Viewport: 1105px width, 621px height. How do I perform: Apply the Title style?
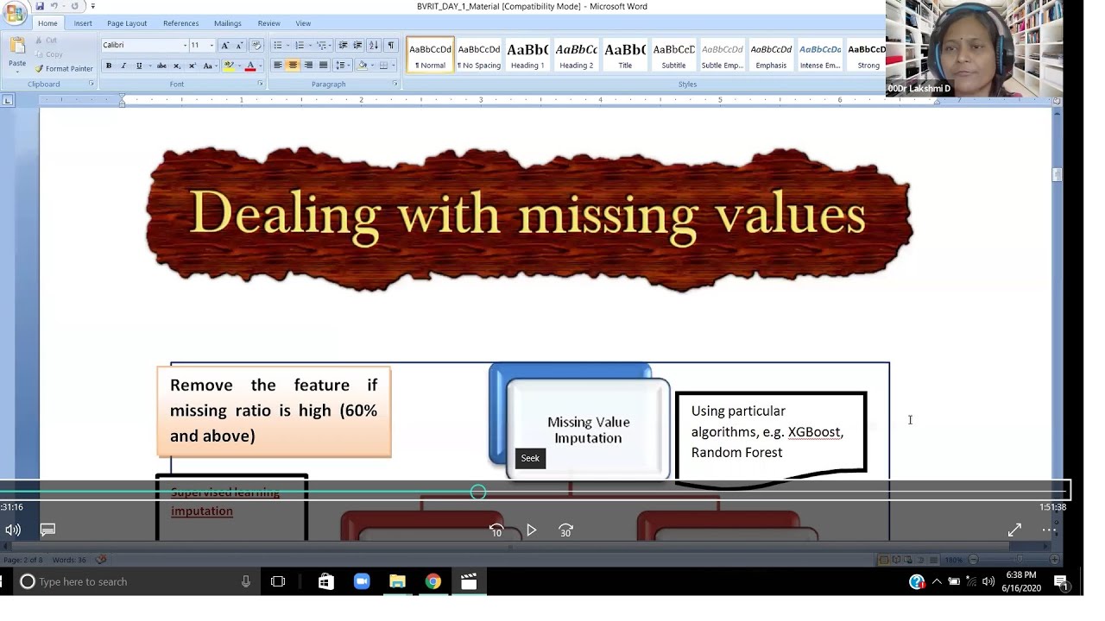tap(625, 55)
